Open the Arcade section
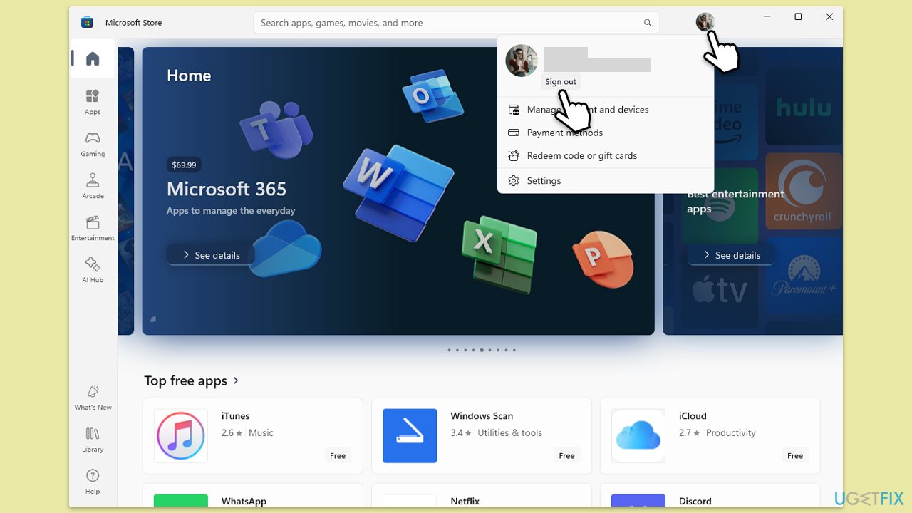The height and width of the screenshot is (513, 912). click(93, 186)
